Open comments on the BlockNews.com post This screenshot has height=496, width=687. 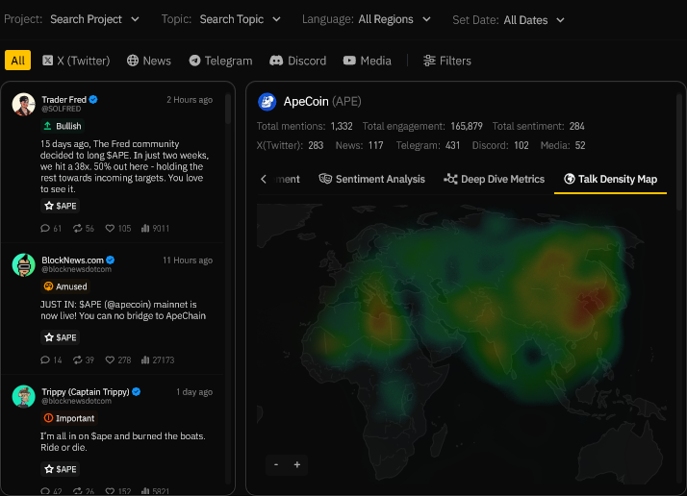51,360
